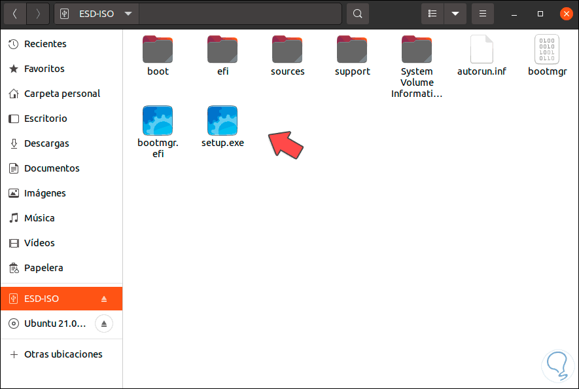Viewport: 579px width, 389px height.
Task: Go back using the previous navigation arrow
Action: pyautogui.click(x=14, y=13)
